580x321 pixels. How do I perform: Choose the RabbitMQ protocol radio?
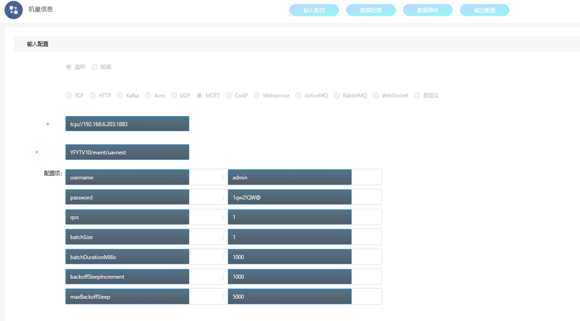(337, 96)
